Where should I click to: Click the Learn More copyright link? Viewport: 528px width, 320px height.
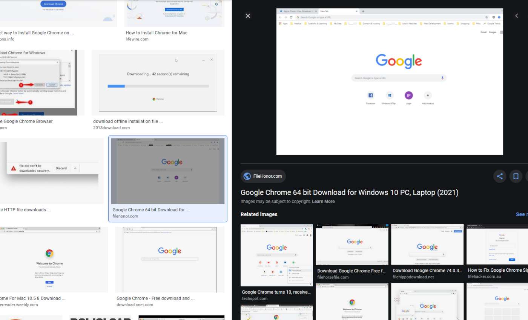coord(323,202)
